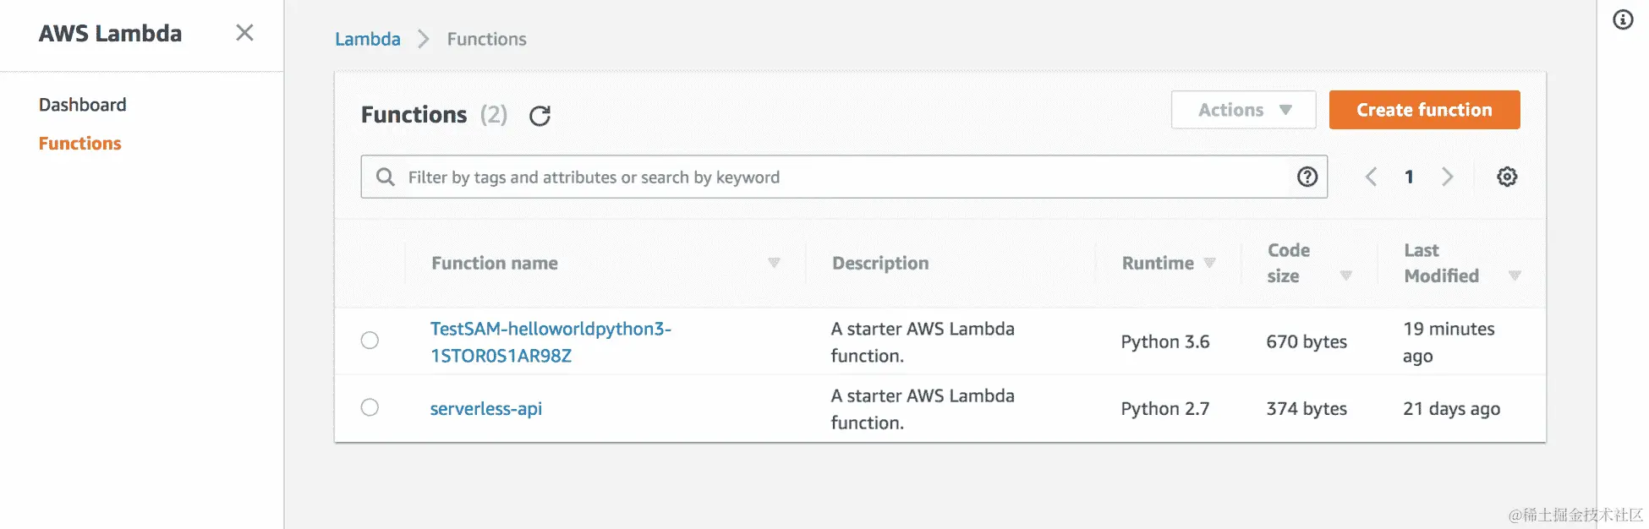Refresh the Functions list

(540, 116)
